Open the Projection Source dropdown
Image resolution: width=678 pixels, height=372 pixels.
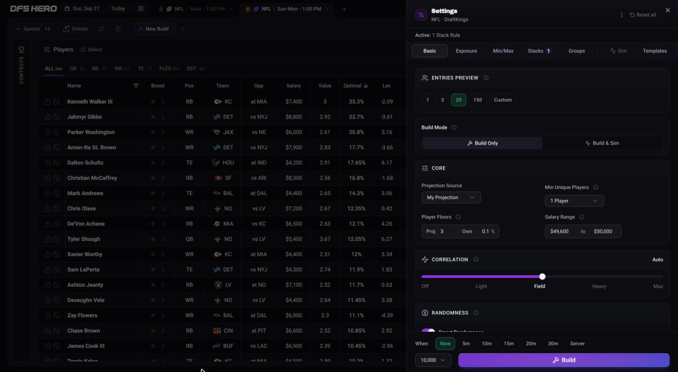451,197
